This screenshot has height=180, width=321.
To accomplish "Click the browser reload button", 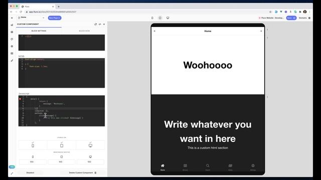I will [x=21, y=12].
